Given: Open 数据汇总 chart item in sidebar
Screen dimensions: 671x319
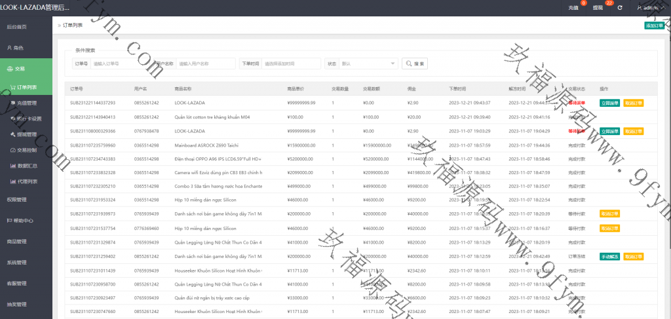Looking at the screenshot, I should [x=25, y=166].
